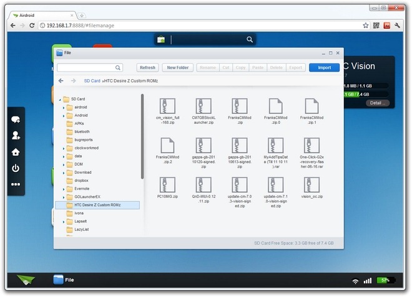The width and height of the screenshot is (412, 297).
Task: Select HTC Desire Z Custom ROMz folder
Action: pos(97,205)
